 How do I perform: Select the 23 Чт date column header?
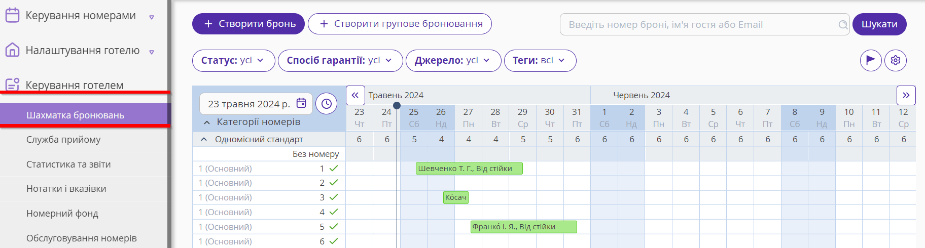coord(359,117)
